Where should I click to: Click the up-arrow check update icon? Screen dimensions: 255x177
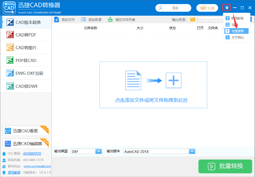pos(227,31)
